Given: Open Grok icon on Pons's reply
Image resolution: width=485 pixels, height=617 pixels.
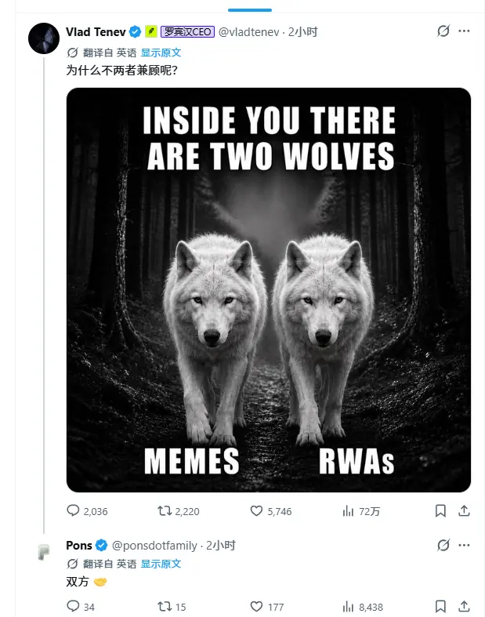Looking at the screenshot, I should coord(443,545).
